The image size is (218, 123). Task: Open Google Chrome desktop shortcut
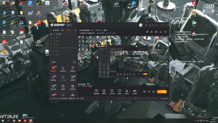click(x=13, y=5)
